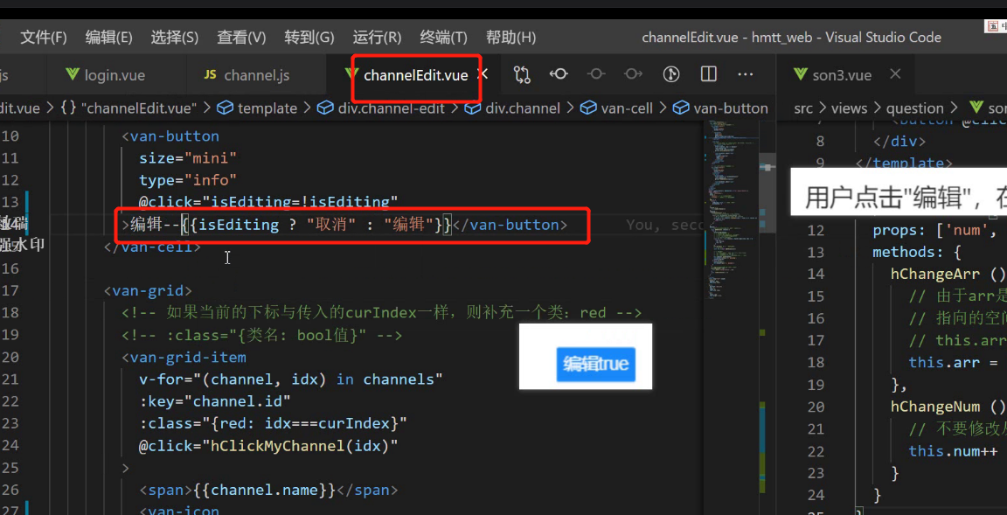Switch to the login.vue tab
This screenshot has width=1007, height=515.
106,75
